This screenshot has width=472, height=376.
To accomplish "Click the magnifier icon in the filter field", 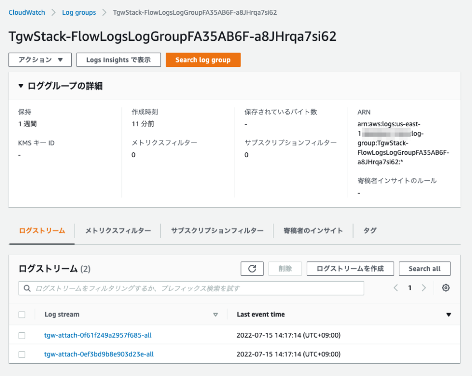I will [27, 288].
